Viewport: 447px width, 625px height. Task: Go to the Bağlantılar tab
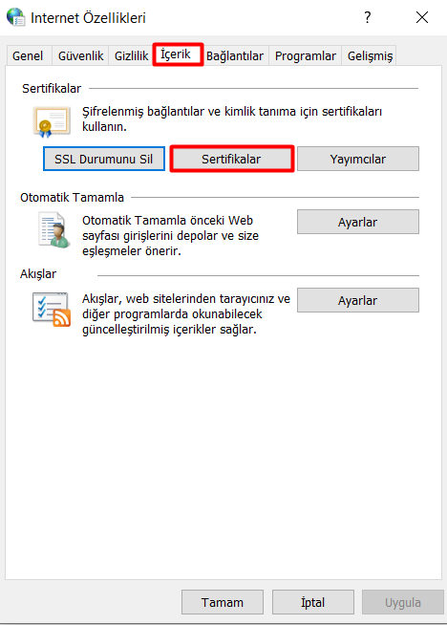(x=235, y=55)
